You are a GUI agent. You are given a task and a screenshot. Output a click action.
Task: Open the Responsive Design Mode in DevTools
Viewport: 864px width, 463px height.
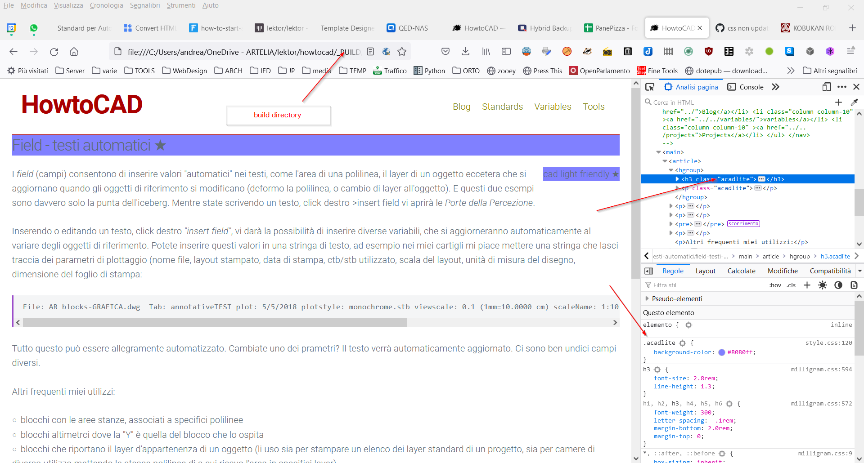click(x=827, y=86)
